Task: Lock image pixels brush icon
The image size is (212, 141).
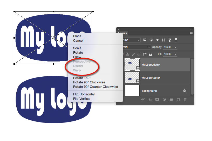Action: tap(133, 54)
